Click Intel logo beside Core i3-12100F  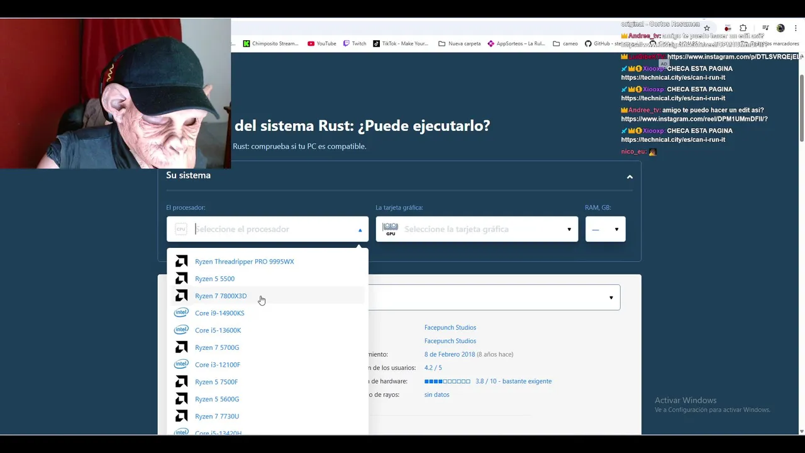181,364
